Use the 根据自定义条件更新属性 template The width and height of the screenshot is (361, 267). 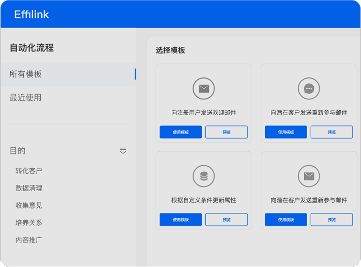point(180,220)
